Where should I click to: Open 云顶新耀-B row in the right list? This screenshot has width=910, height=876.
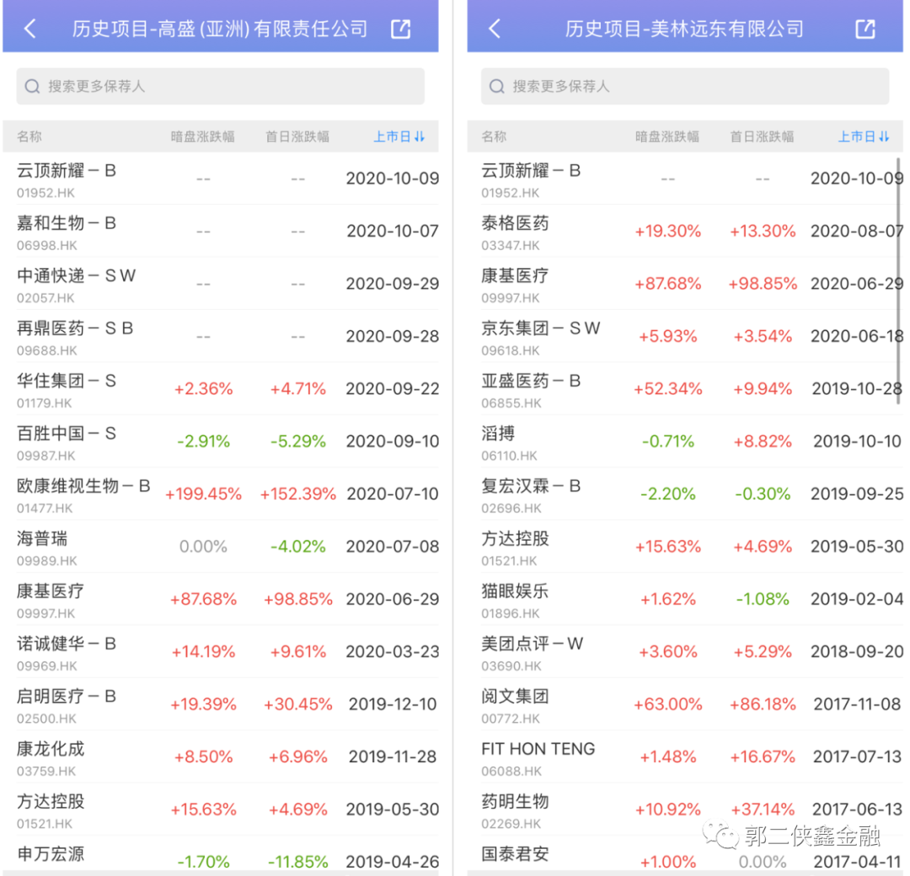(685, 179)
